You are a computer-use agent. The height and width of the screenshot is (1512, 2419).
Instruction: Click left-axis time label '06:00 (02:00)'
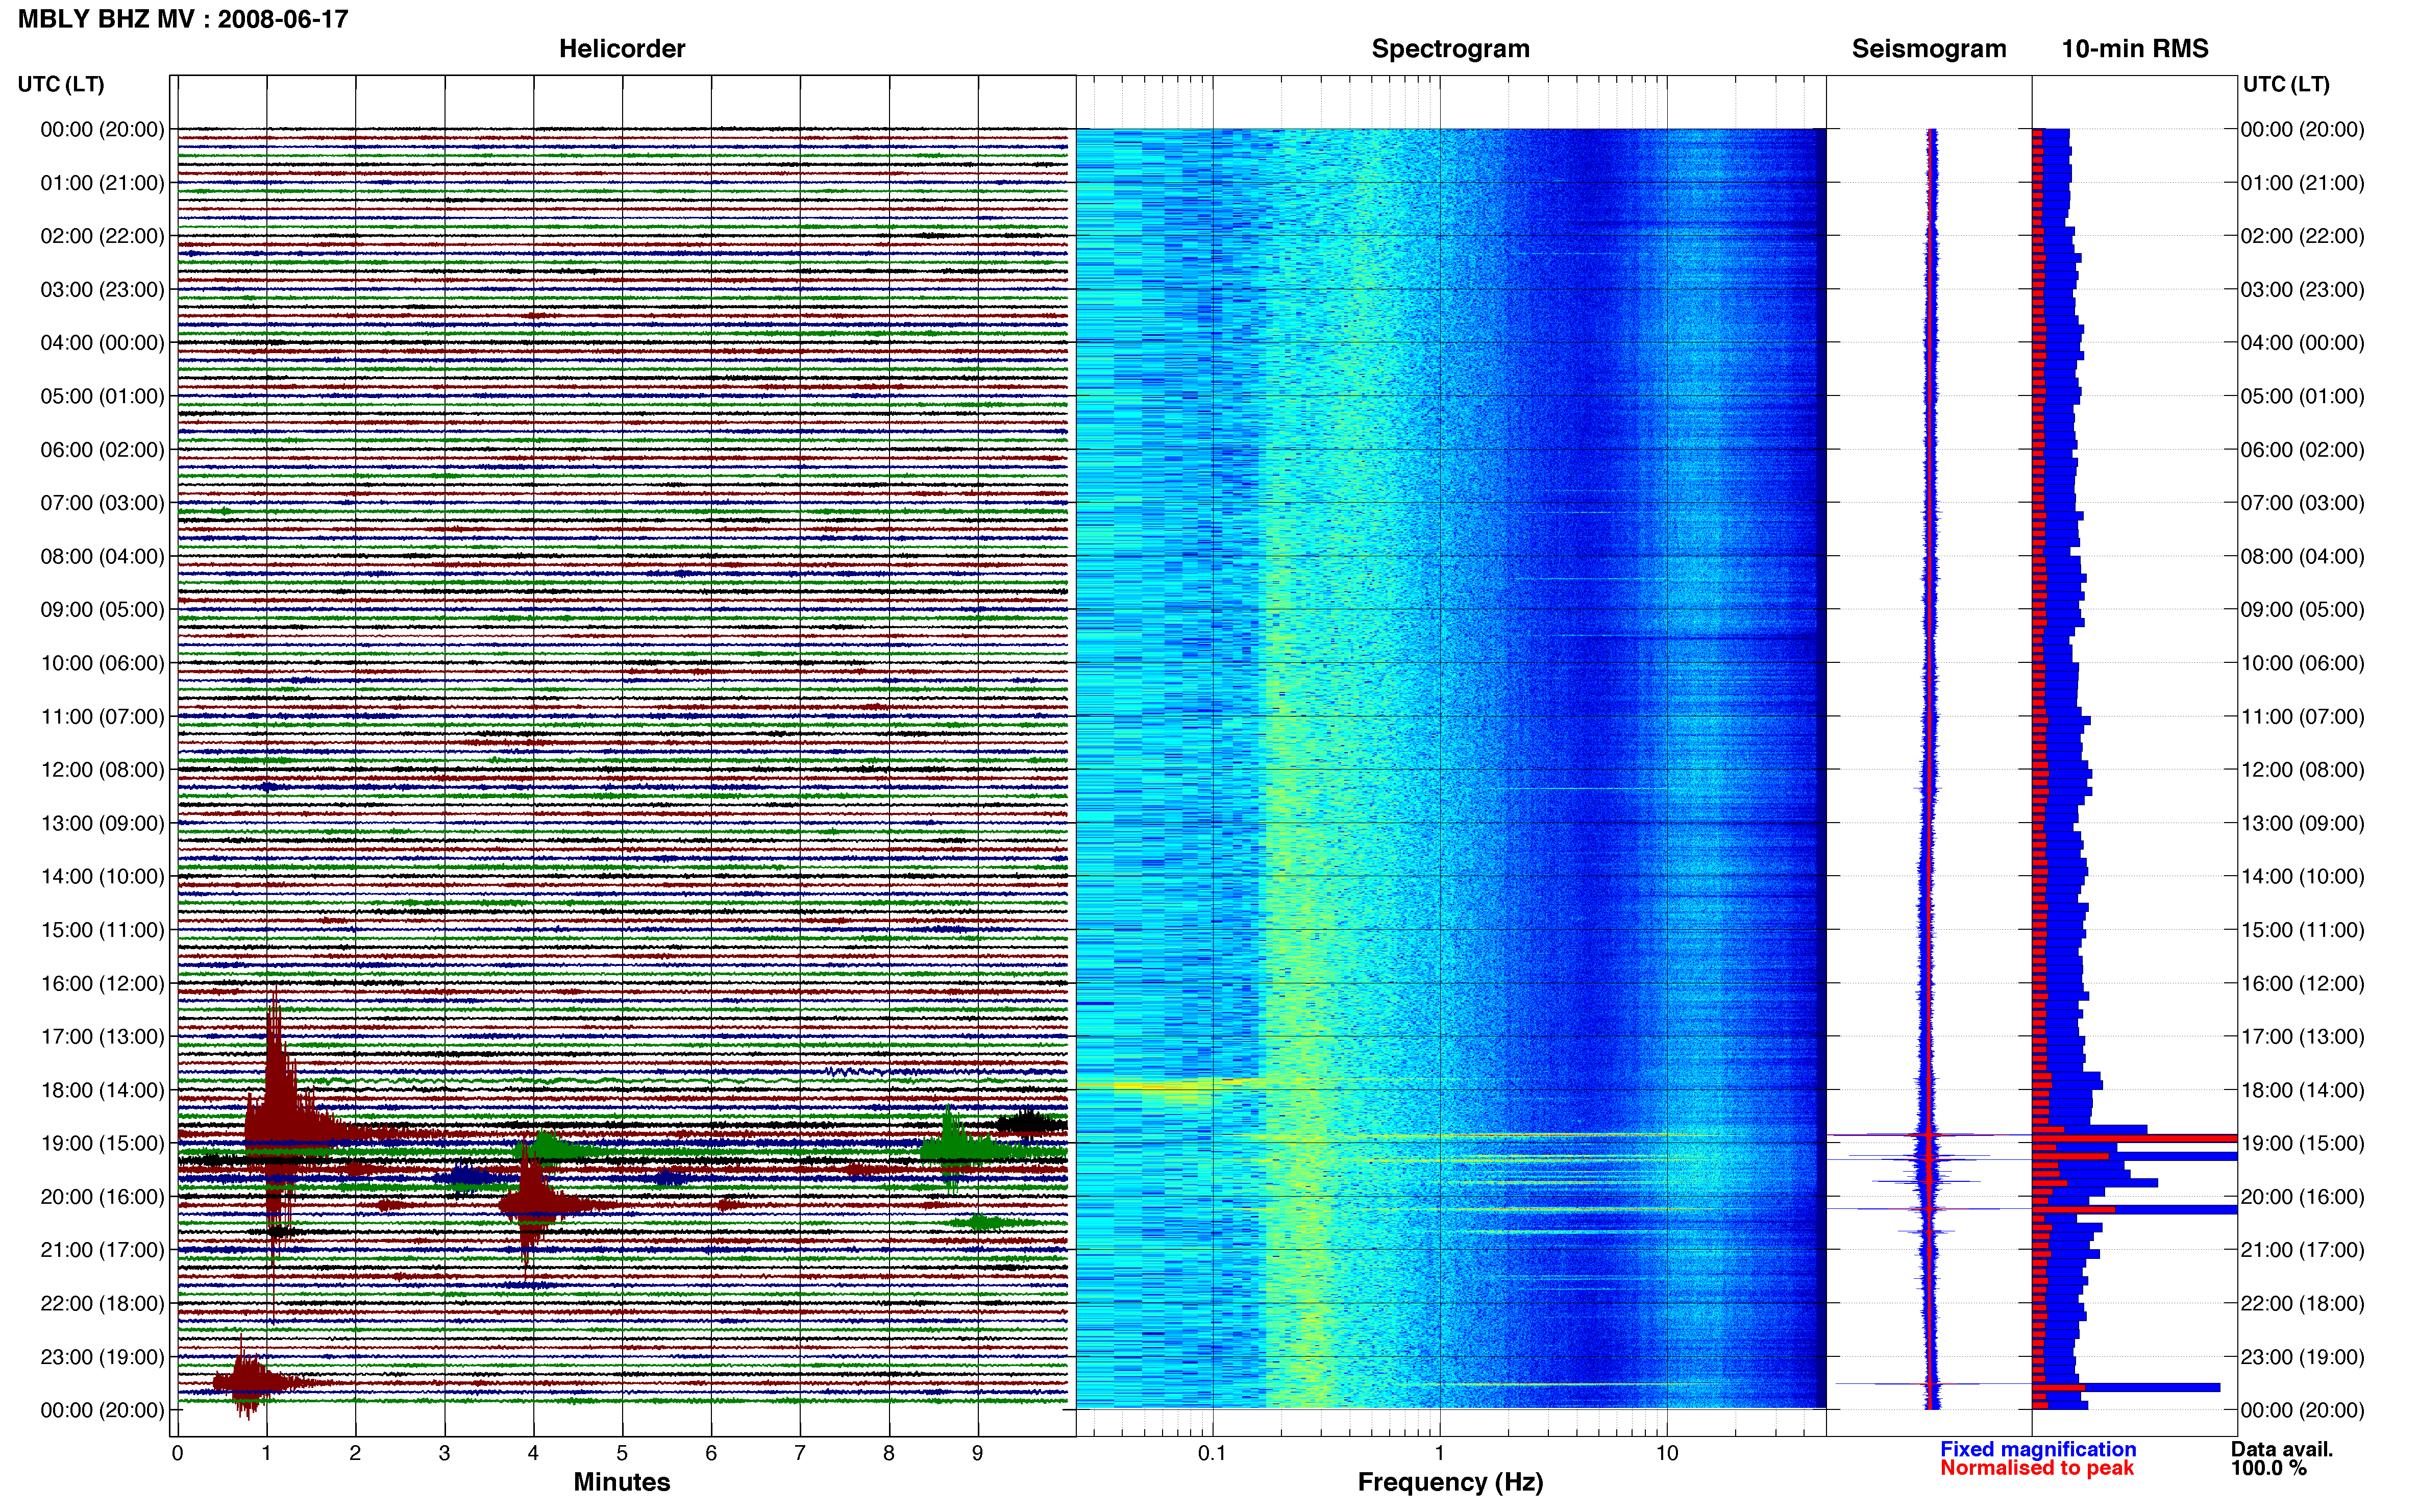pyautogui.click(x=102, y=450)
